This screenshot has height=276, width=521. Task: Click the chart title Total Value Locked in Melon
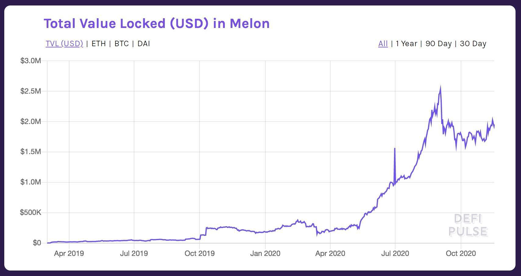point(157,23)
